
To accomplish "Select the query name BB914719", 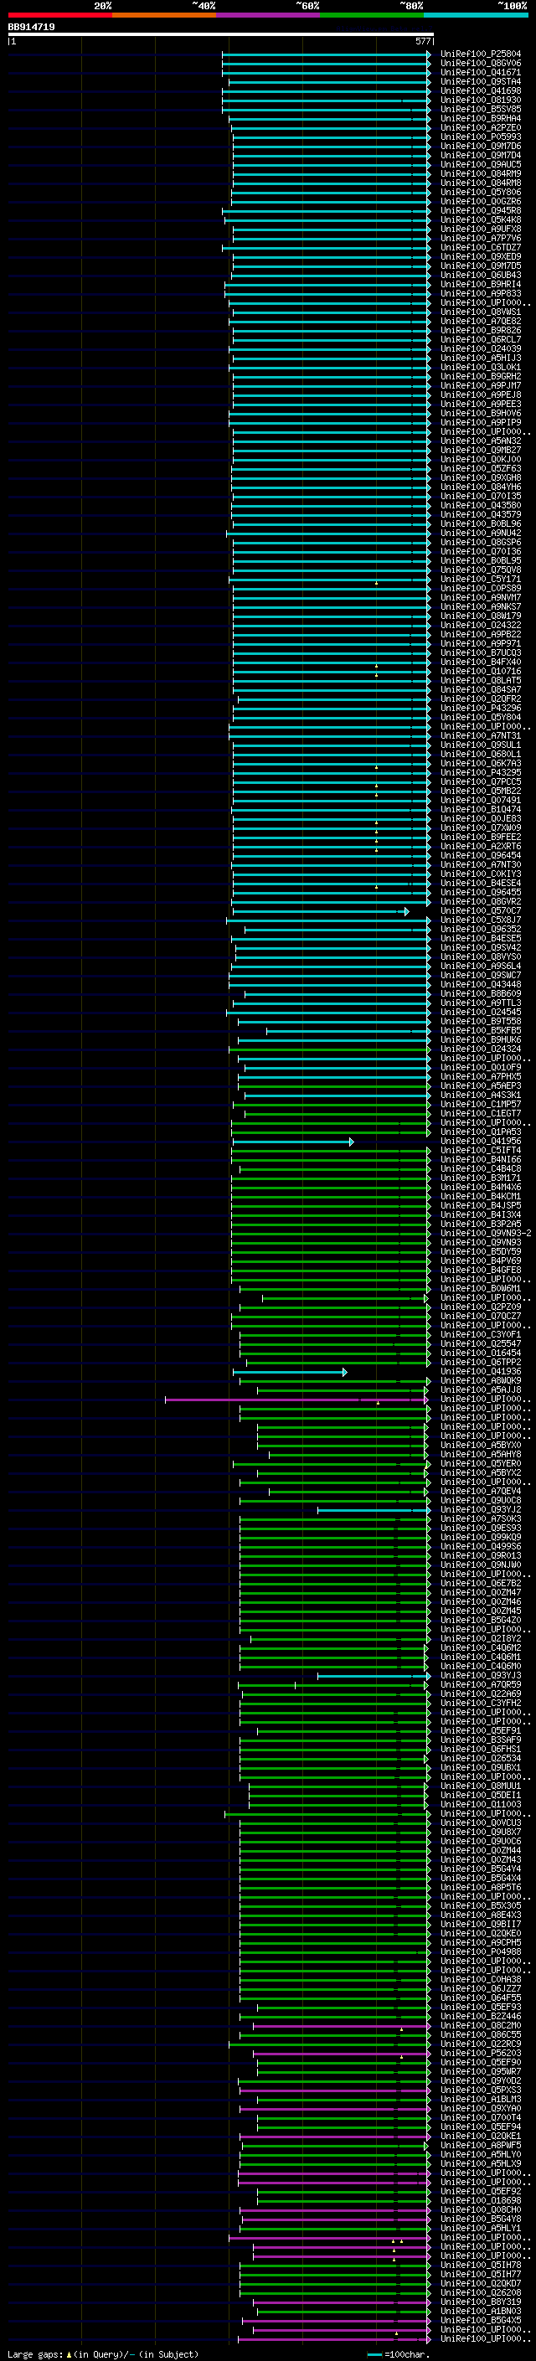I will pos(31,28).
